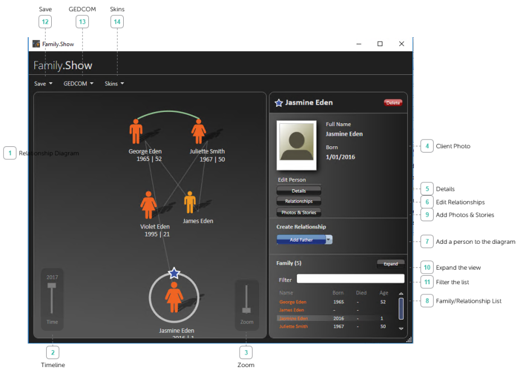Select the James Eden figure in the diagram

190,203
